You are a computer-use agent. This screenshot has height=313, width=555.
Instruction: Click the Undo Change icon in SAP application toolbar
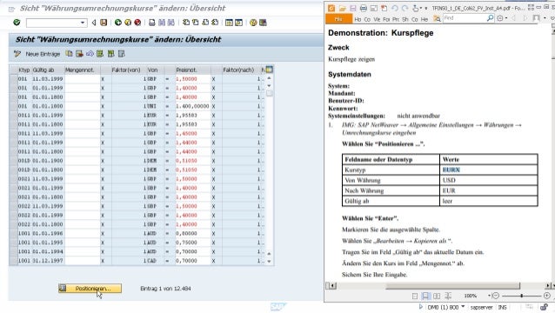[90, 54]
